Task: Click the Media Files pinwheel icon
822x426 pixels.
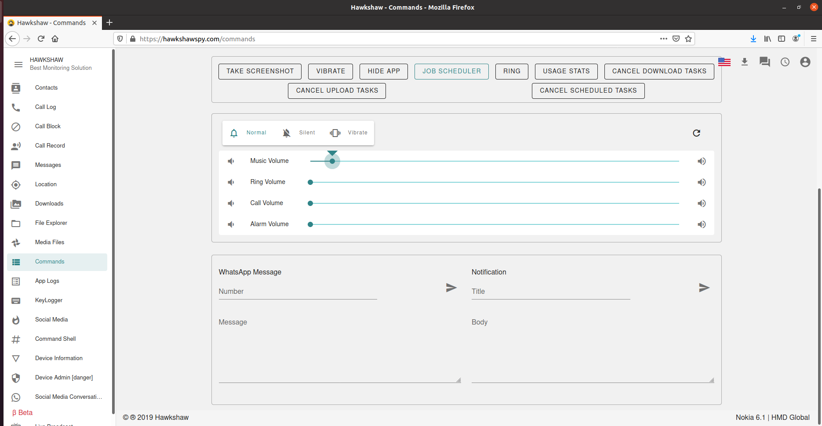Action: tap(16, 243)
